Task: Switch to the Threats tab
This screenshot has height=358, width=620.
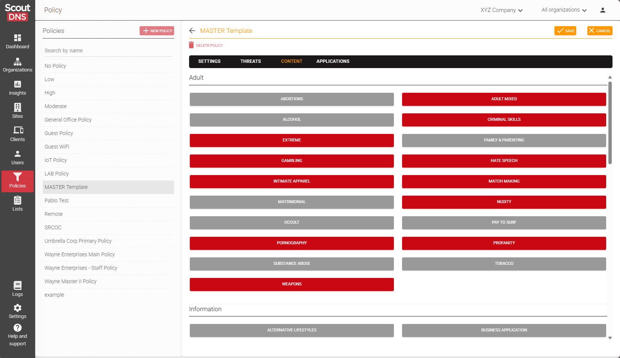Action: coord(250,61)
